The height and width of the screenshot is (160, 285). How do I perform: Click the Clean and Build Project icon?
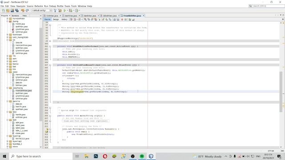tap(60, 11)
